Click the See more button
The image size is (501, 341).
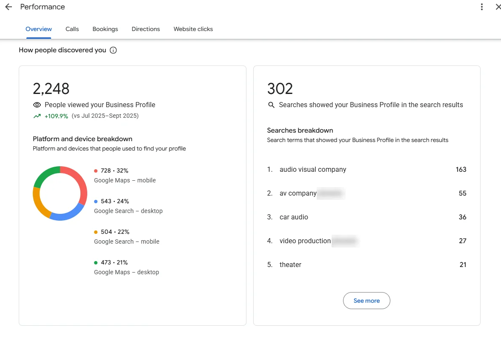(366, 301)
